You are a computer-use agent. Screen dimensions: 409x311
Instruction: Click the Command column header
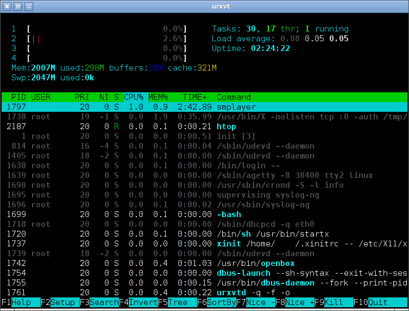(234, 97)
